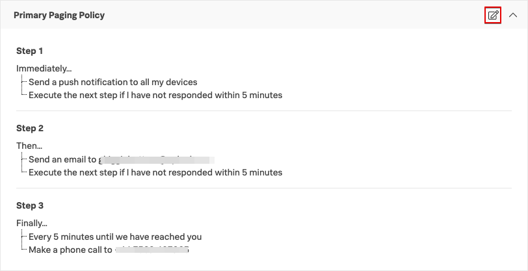Click the "Make a phone call to" line

(71, 250)
